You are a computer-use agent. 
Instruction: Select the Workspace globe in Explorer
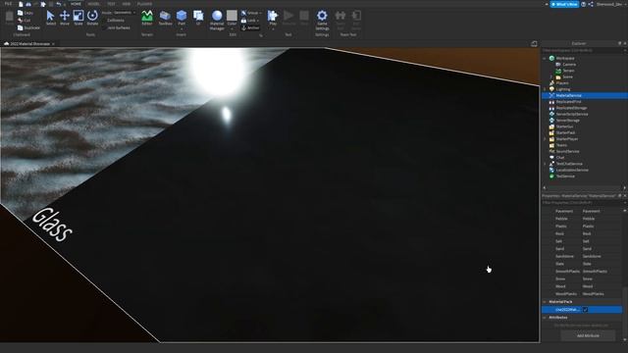(x=551, y=58)
